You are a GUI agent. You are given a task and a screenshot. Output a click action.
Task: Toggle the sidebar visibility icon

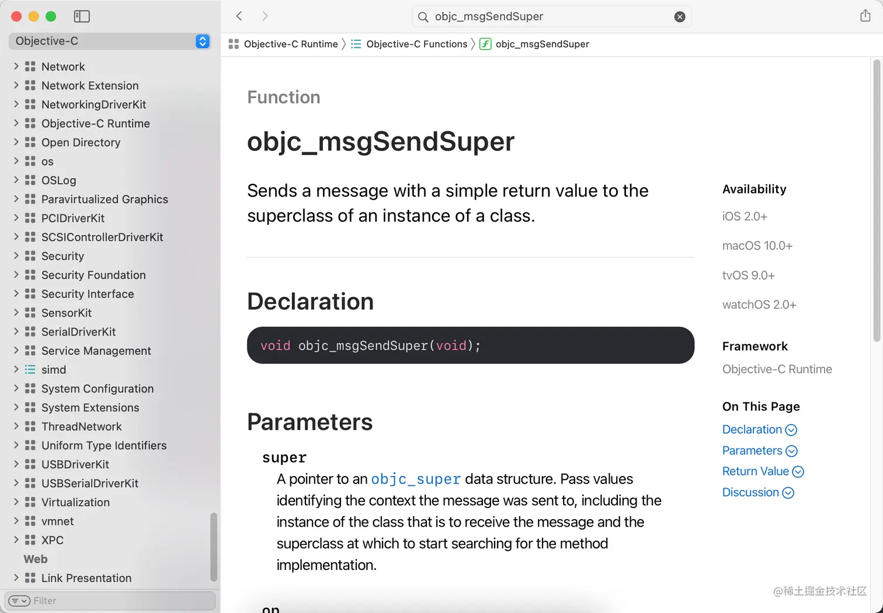point(82,16)
